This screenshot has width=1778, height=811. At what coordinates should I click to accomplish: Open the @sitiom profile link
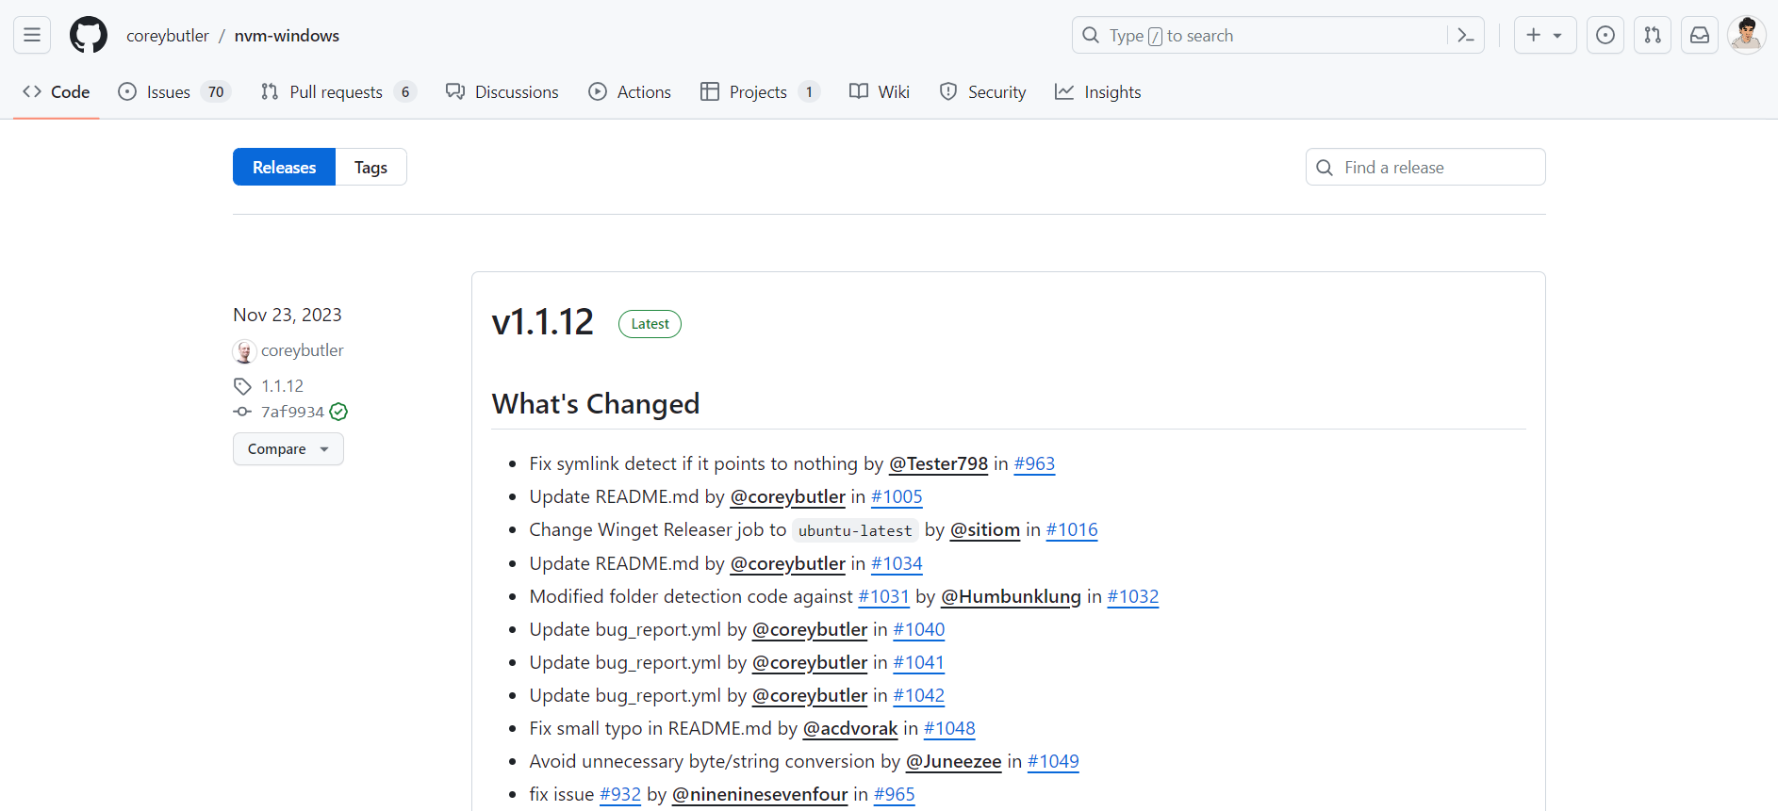click(x=985, y=529)
